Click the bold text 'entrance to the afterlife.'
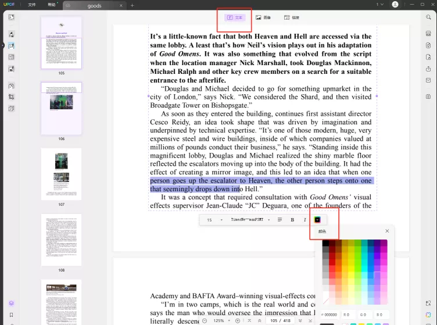The height and width of the screenshot is (325, 437). [x=188, y=80]
